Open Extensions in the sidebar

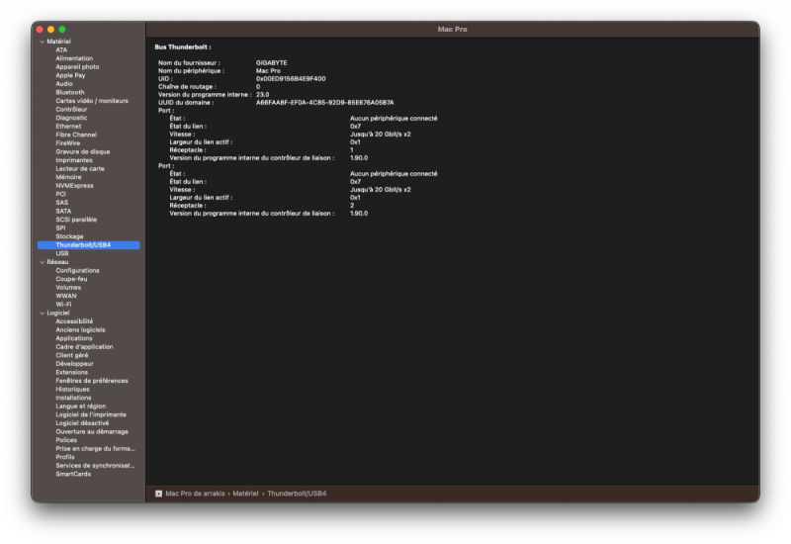[x=71, y=373]
